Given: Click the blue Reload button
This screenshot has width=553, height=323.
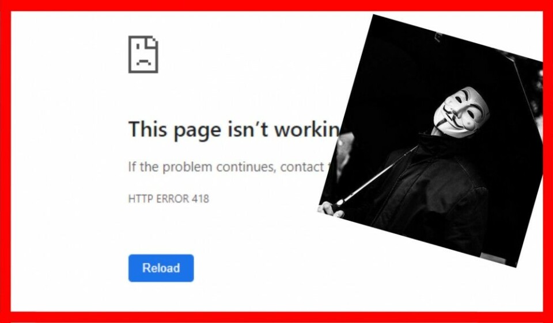Looking at the screenshot, I should click(x=161, y=268).
